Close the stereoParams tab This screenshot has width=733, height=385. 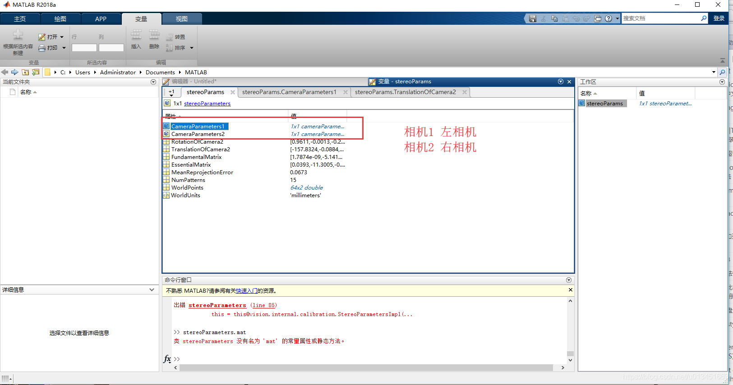click(233, 92)
